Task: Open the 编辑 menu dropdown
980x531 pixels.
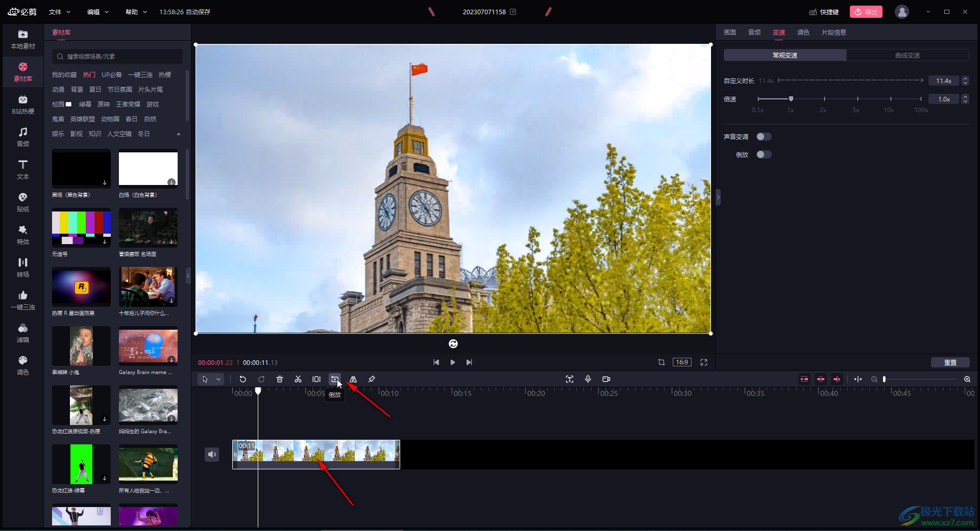Action: tap(98, 12)
